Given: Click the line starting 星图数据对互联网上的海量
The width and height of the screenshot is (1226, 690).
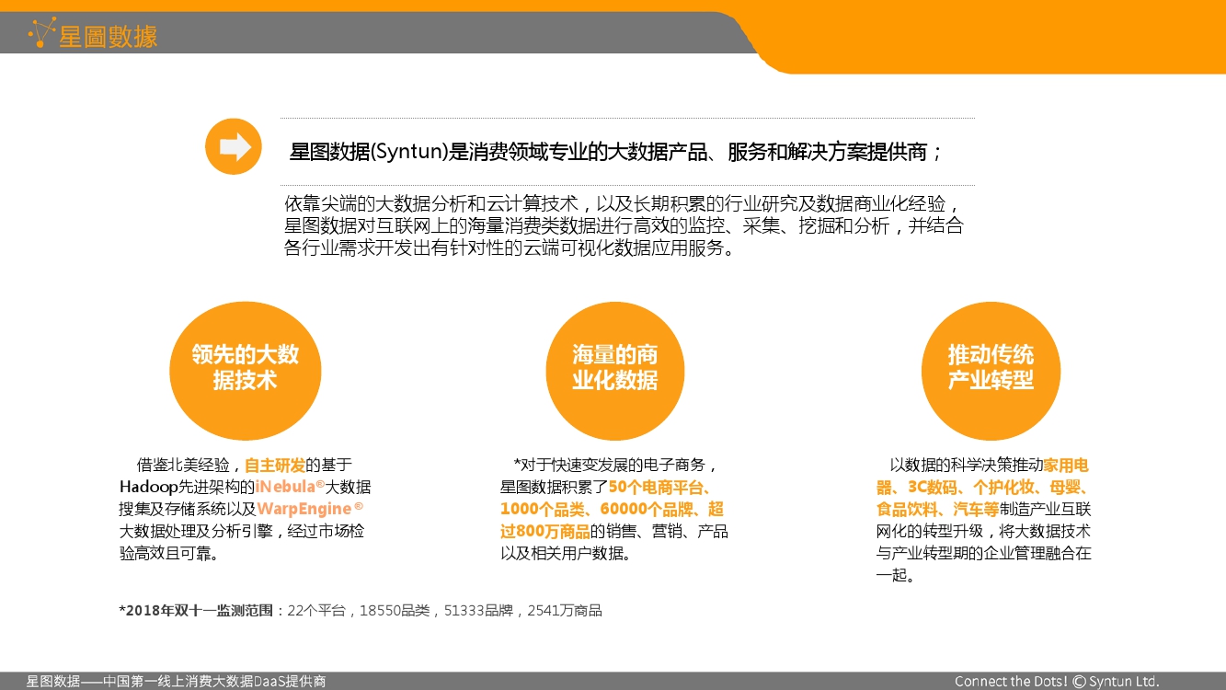Looking at the screenshot, I should tap(624, 226).
